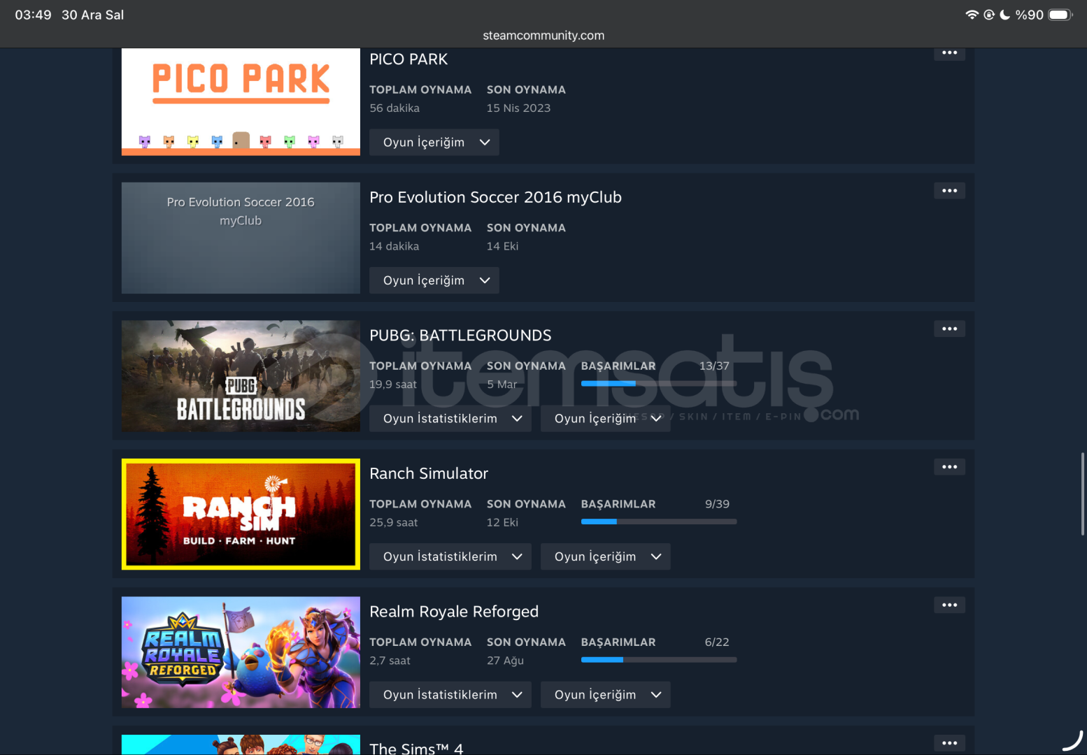Tap the orientation lock status icon
This screenshot has height=755, width=1087.
(x=989, y=15)
